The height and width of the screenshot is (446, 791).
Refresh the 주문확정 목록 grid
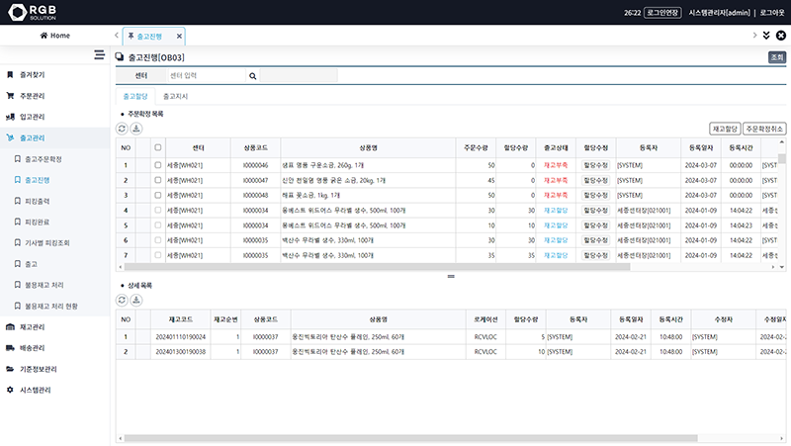(x=122, y=129)
